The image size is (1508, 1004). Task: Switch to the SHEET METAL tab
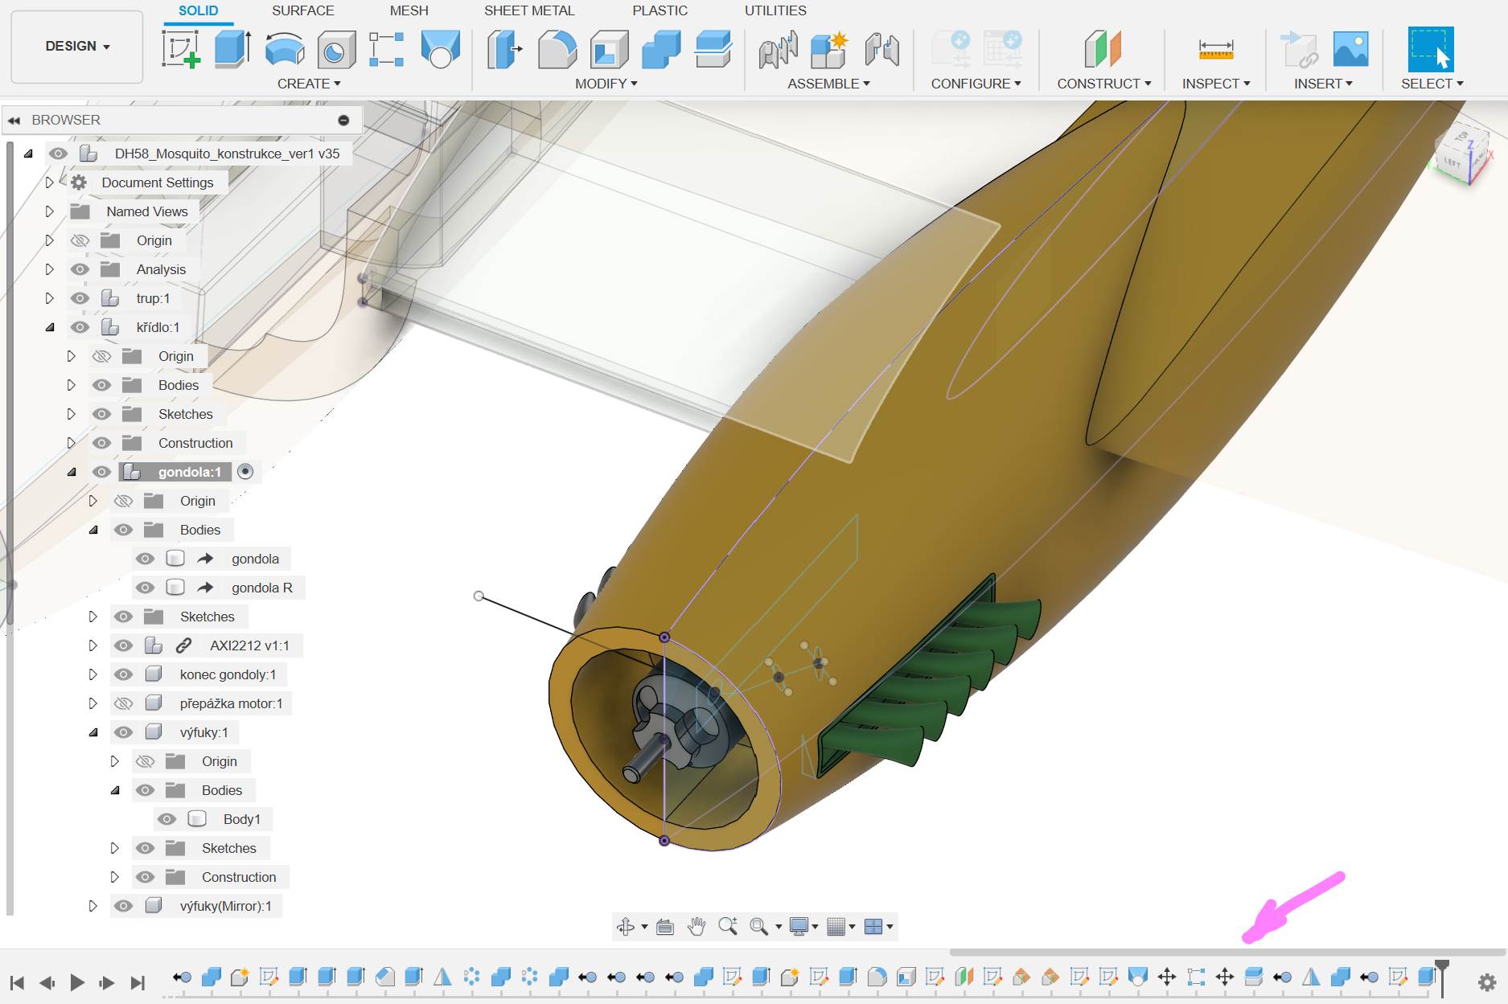(529, 10)
